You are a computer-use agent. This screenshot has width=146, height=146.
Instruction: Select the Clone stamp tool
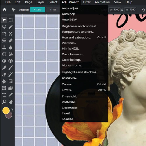(4, 47)
